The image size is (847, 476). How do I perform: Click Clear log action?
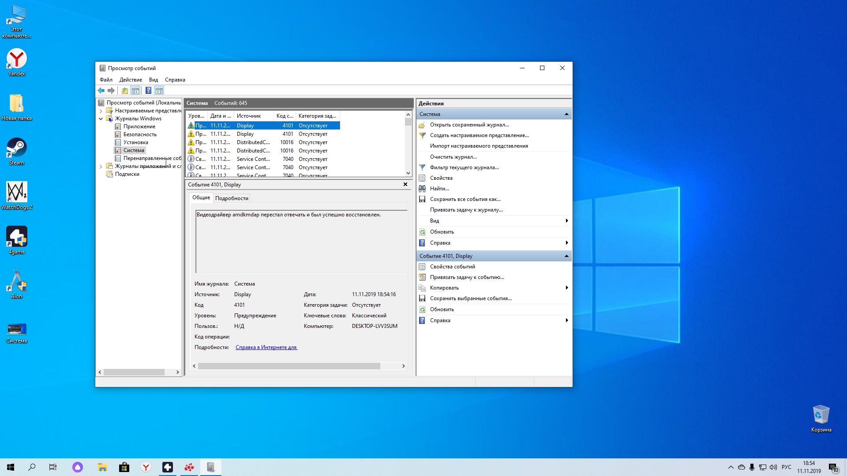coord(453,157)
